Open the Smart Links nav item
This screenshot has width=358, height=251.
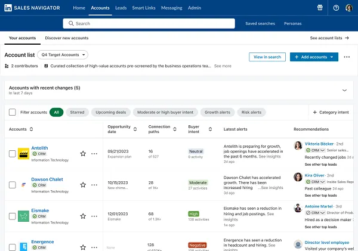(x=144, y=8)
